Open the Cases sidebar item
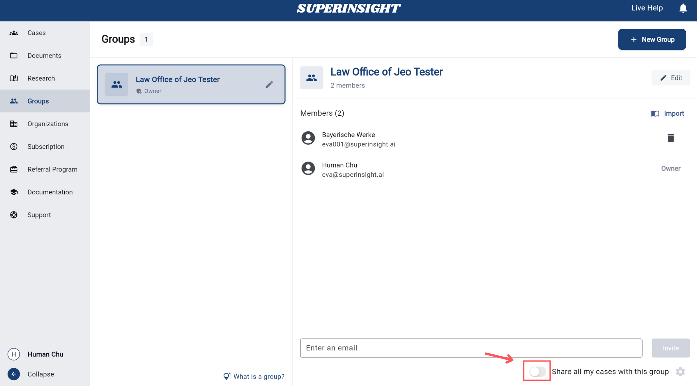The width and height of the screenshot is (697, 386). [45, 33]
